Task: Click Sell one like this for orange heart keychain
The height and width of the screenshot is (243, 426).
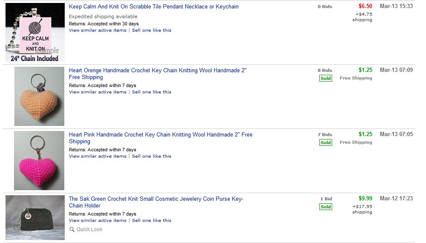Action: coord(151,92)
